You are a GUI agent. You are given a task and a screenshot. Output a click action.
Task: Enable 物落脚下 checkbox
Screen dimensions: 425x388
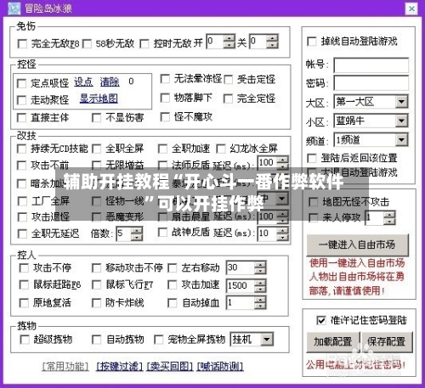[165, 98]
